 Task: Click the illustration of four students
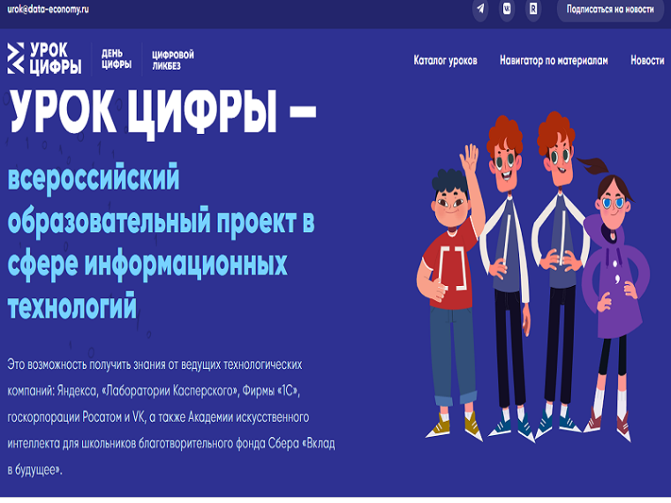[x=533, y=277]
